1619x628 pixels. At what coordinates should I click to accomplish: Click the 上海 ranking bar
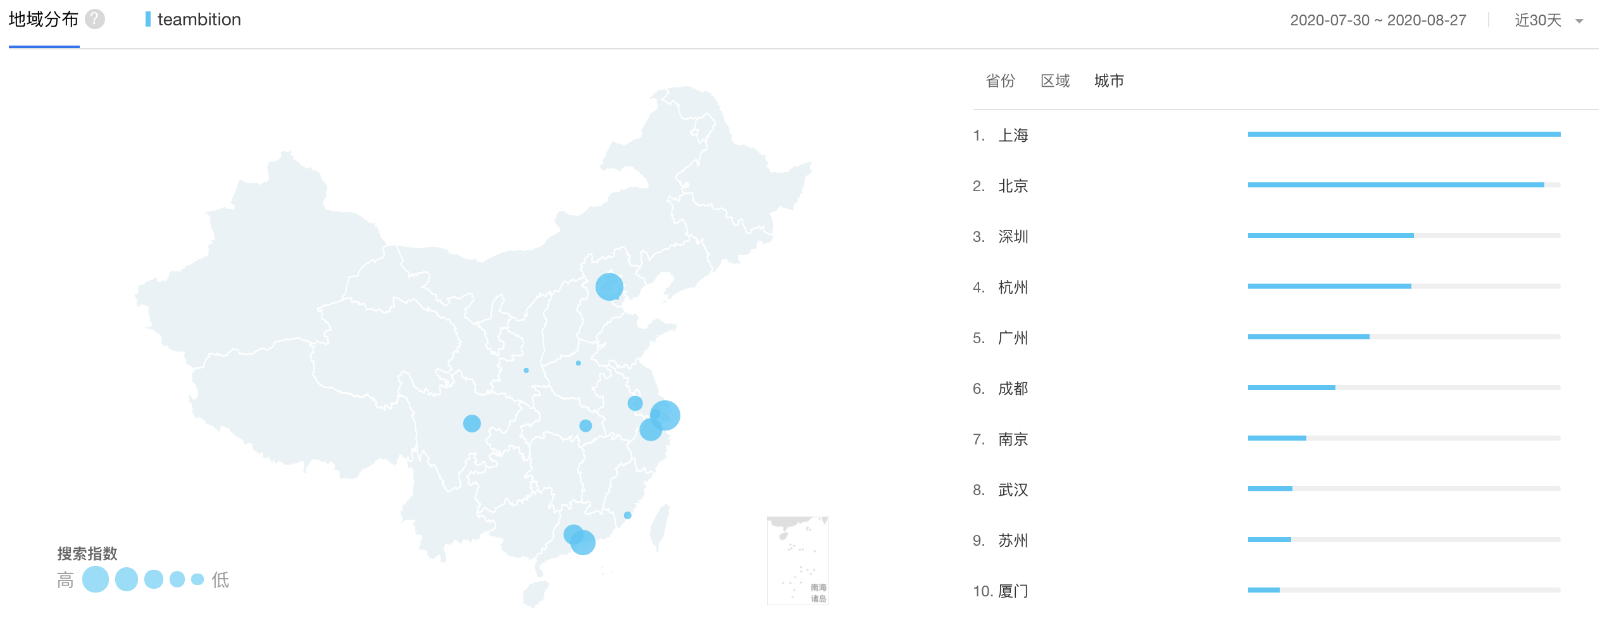pyautogui.click(x=1403, y=134)
